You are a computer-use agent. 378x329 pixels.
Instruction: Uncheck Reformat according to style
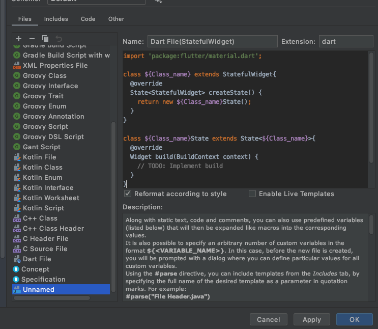(x=128, y=194)
